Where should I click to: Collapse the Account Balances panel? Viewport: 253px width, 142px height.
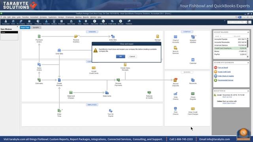tap(248, 32)
